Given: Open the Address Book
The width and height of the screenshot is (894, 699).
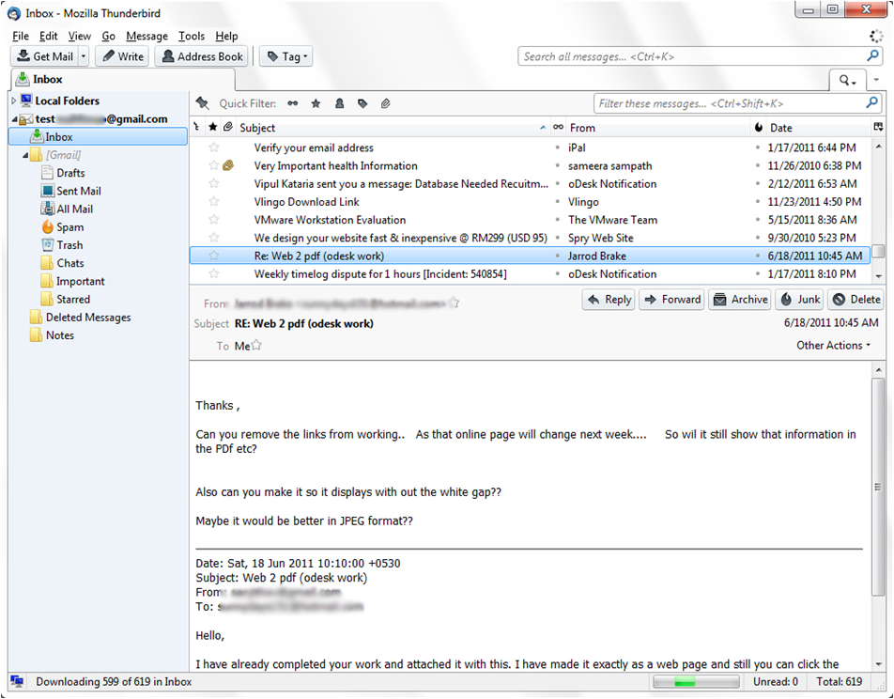Looking at the screenshot, I should click(x=202, y=56).
